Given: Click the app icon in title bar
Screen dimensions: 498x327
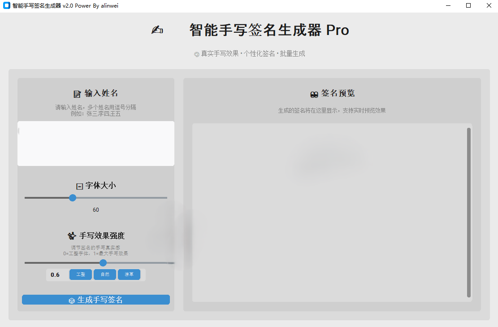Looking at the screenshot, I should 6,6.
